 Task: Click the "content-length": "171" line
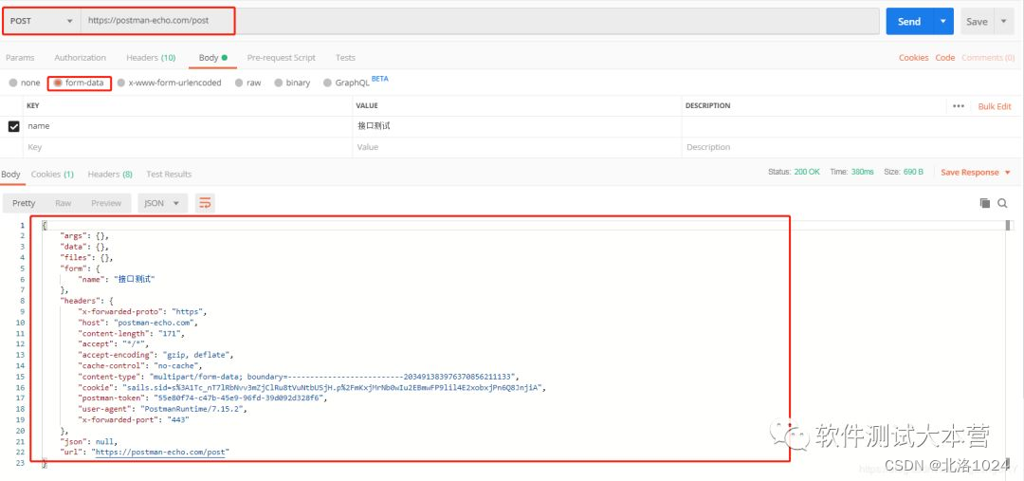pos(132,333)
